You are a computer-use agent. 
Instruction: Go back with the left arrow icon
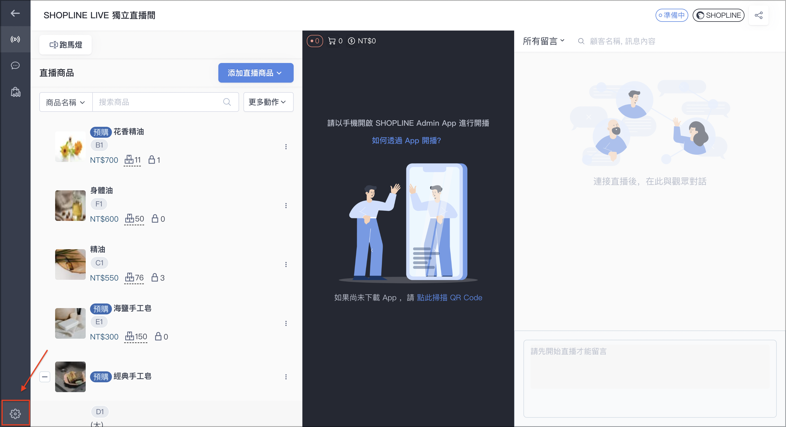pyautogui.click(x=15, y=13)
